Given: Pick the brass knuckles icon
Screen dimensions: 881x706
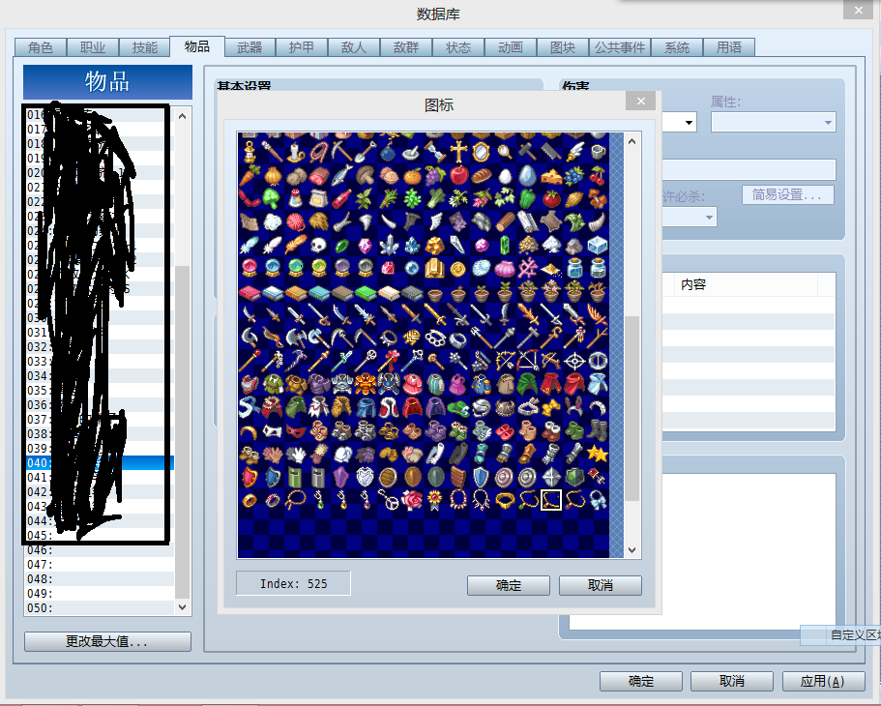Looking at the screenshot, I should point(435,338).
